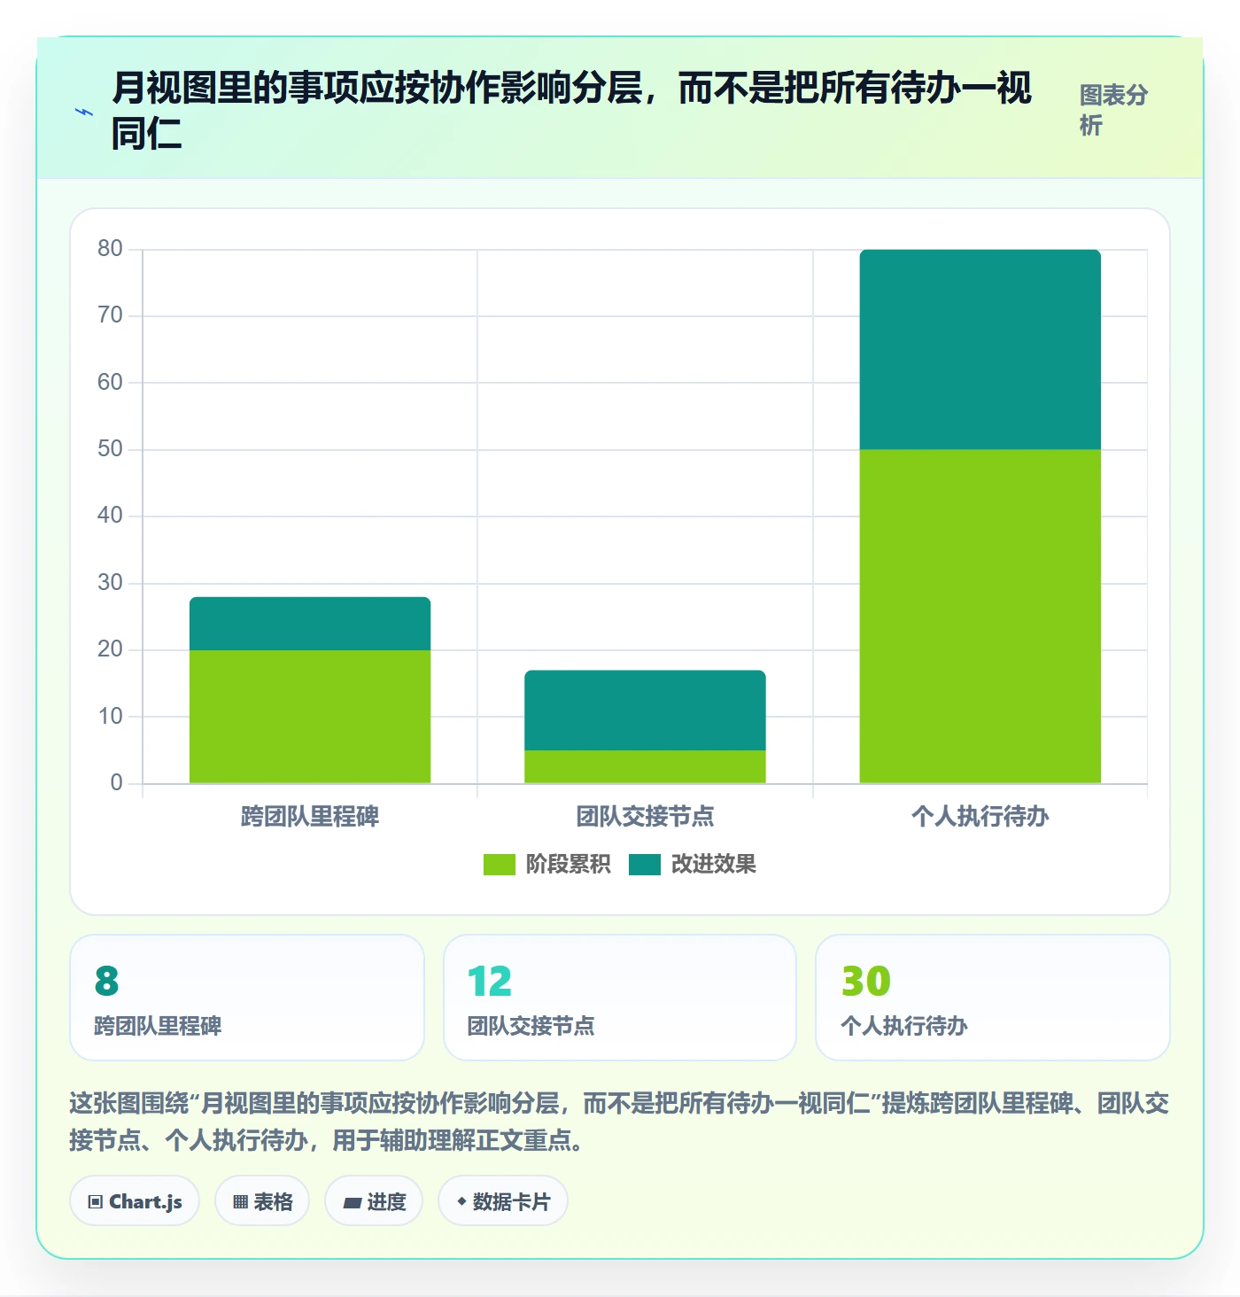Click the teal segment of 个人执行待办 bar
This screenshot has height=1297, width=1240.
pyautogui.click(x=980, y=350)
